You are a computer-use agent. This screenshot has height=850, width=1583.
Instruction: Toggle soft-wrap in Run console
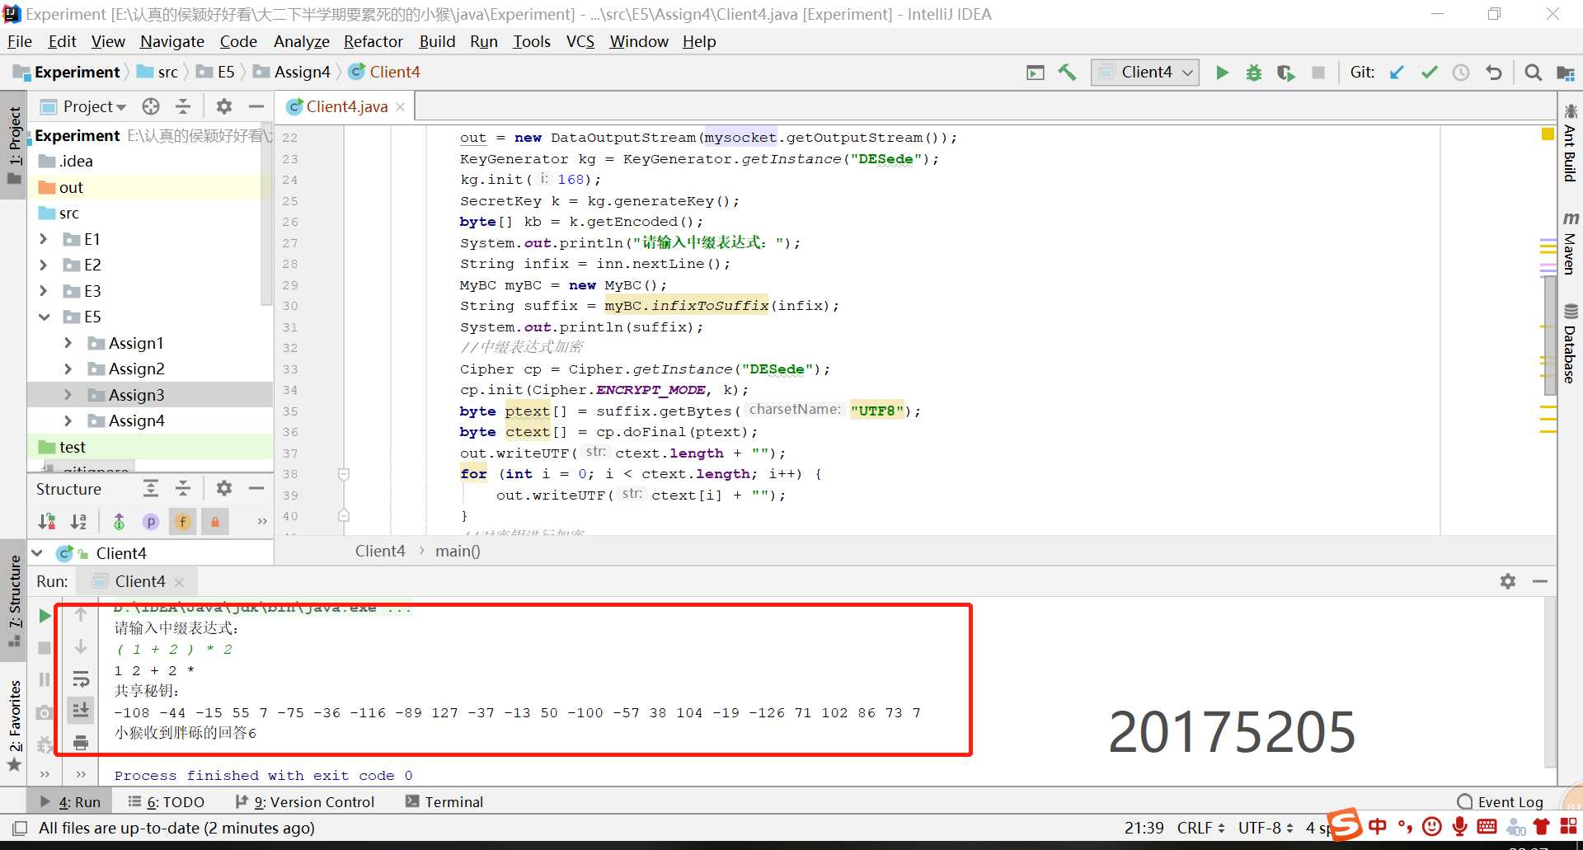(x=81, y=679)
